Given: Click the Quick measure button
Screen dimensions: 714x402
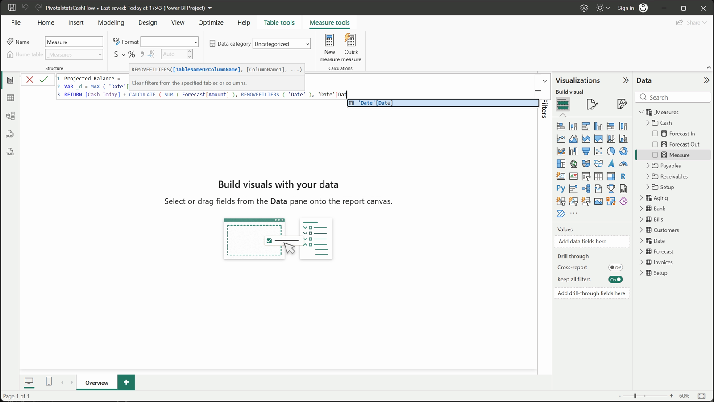Looking at the screenshot, I should point(351,48).
